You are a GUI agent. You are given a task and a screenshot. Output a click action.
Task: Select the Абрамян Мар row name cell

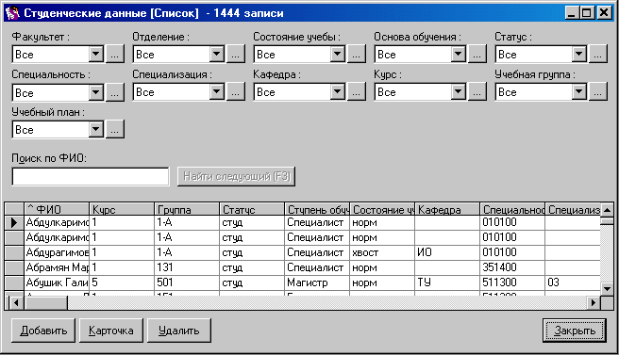(x=57, y=267)
